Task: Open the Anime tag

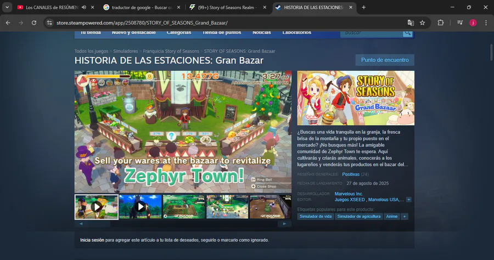Action: point(391,217)
